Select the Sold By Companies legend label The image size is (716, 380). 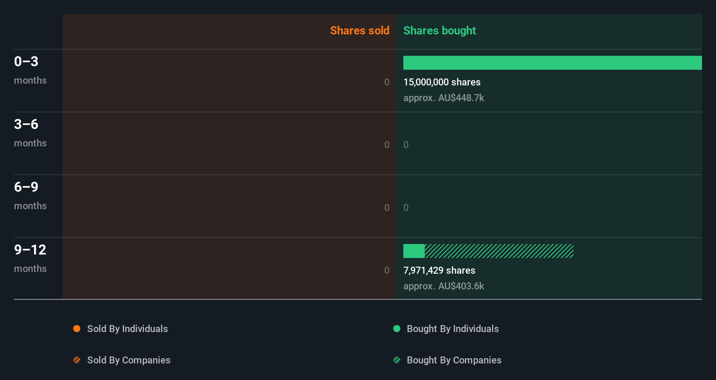tap(129, 360)
